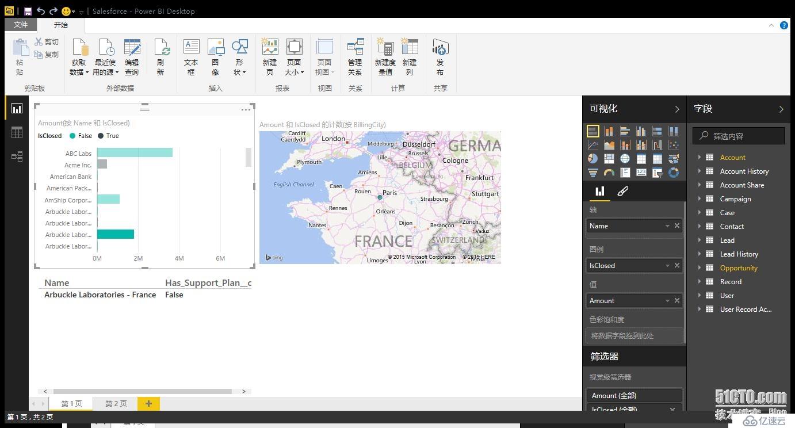Open the 文件 ribbon tab
This screenshot has height=428, width=795.
coord(21,25)
